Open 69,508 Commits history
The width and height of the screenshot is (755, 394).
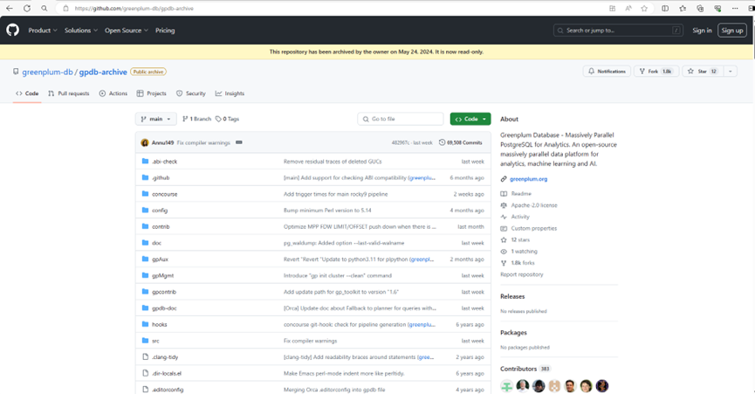click(x=460, y=142)
